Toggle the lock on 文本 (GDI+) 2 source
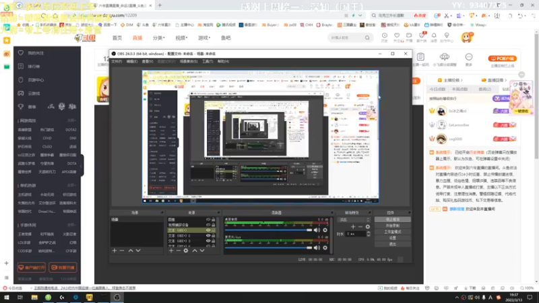Screen dimensions: 539x303 (213, 236)
